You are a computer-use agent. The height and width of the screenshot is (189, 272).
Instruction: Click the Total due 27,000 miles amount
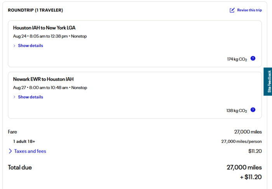[244, 167]
